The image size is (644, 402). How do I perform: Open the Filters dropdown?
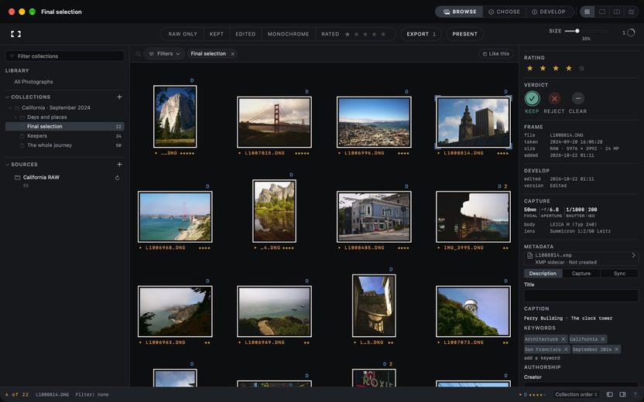point(164,54)
